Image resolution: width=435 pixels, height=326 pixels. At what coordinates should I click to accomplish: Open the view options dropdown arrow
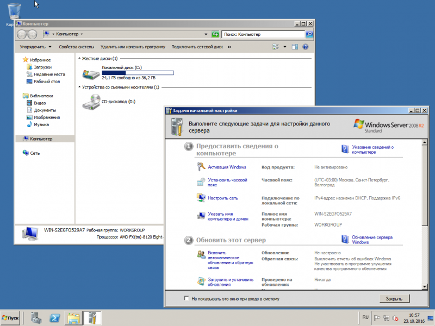[x=284, y=47]
